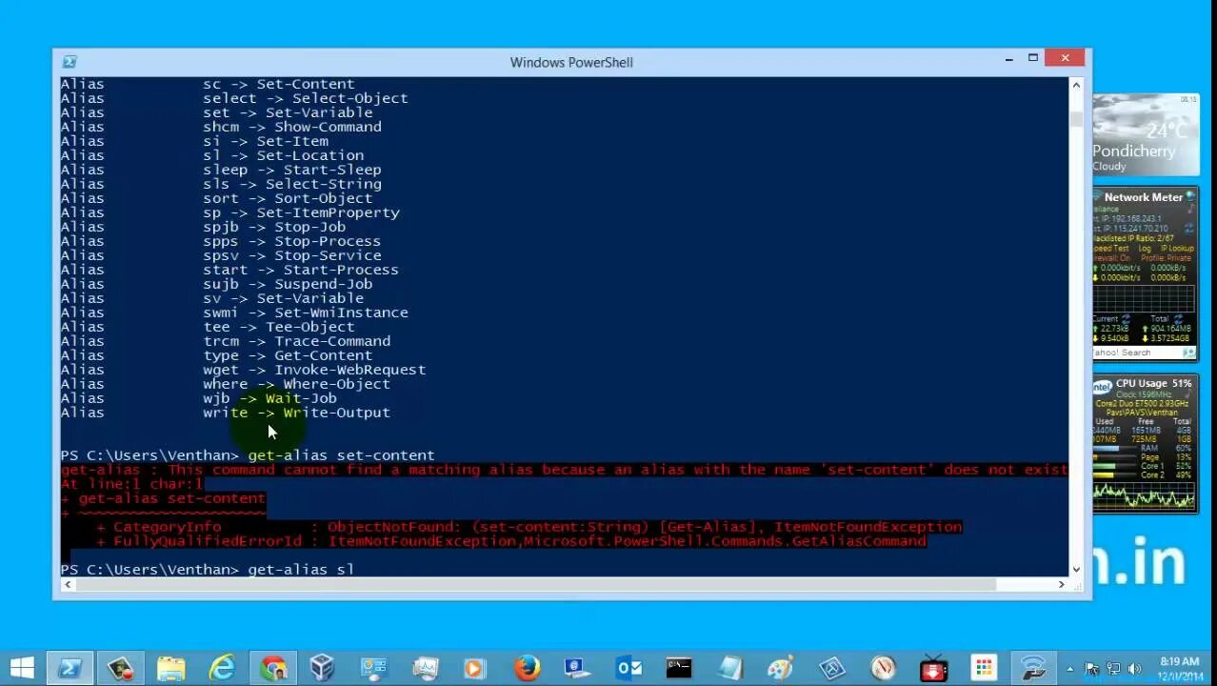
Task: Click IP Lookup link in Network Meter
Action: [1177, 249]
